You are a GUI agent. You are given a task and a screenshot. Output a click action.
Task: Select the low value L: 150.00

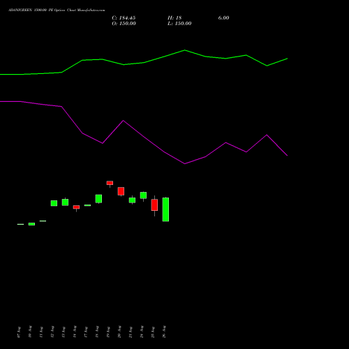click(179, 24)
